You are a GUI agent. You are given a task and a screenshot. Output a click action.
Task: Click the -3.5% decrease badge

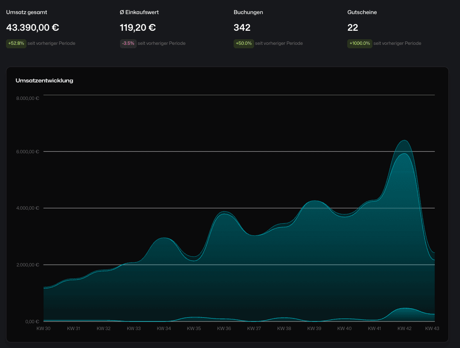point(129,43)
